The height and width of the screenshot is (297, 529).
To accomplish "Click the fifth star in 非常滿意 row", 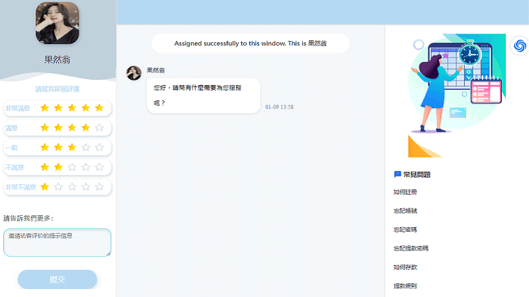I will click(x=99, y=108).
